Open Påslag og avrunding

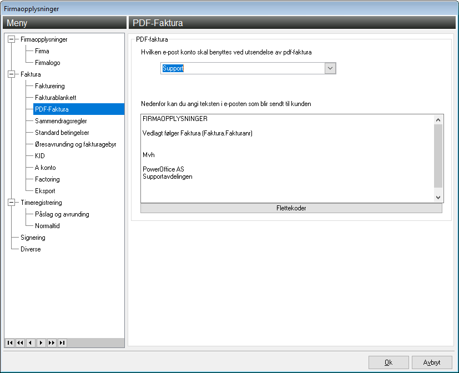click(62, 214)
